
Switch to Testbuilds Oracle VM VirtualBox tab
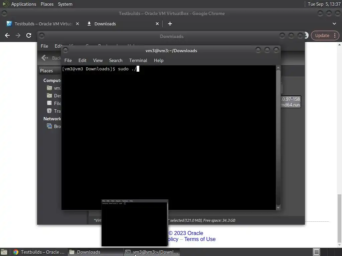[x=43, y=24]
